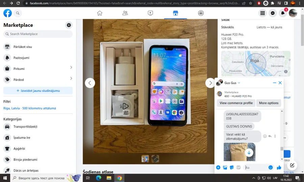Open the Facebook menu grid icon
The width and height of the screenshot is (304, 182).
(262, 13)
